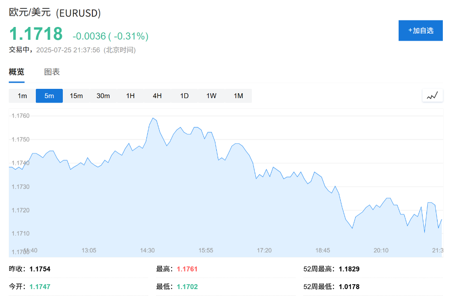453x305 pixels.
Task: Click the 14:30 axis label on chart
Action: (147, 250)
